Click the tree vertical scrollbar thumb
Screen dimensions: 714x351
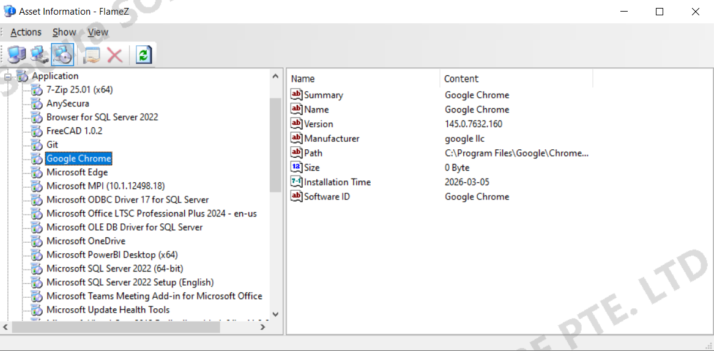click(275, 145)
